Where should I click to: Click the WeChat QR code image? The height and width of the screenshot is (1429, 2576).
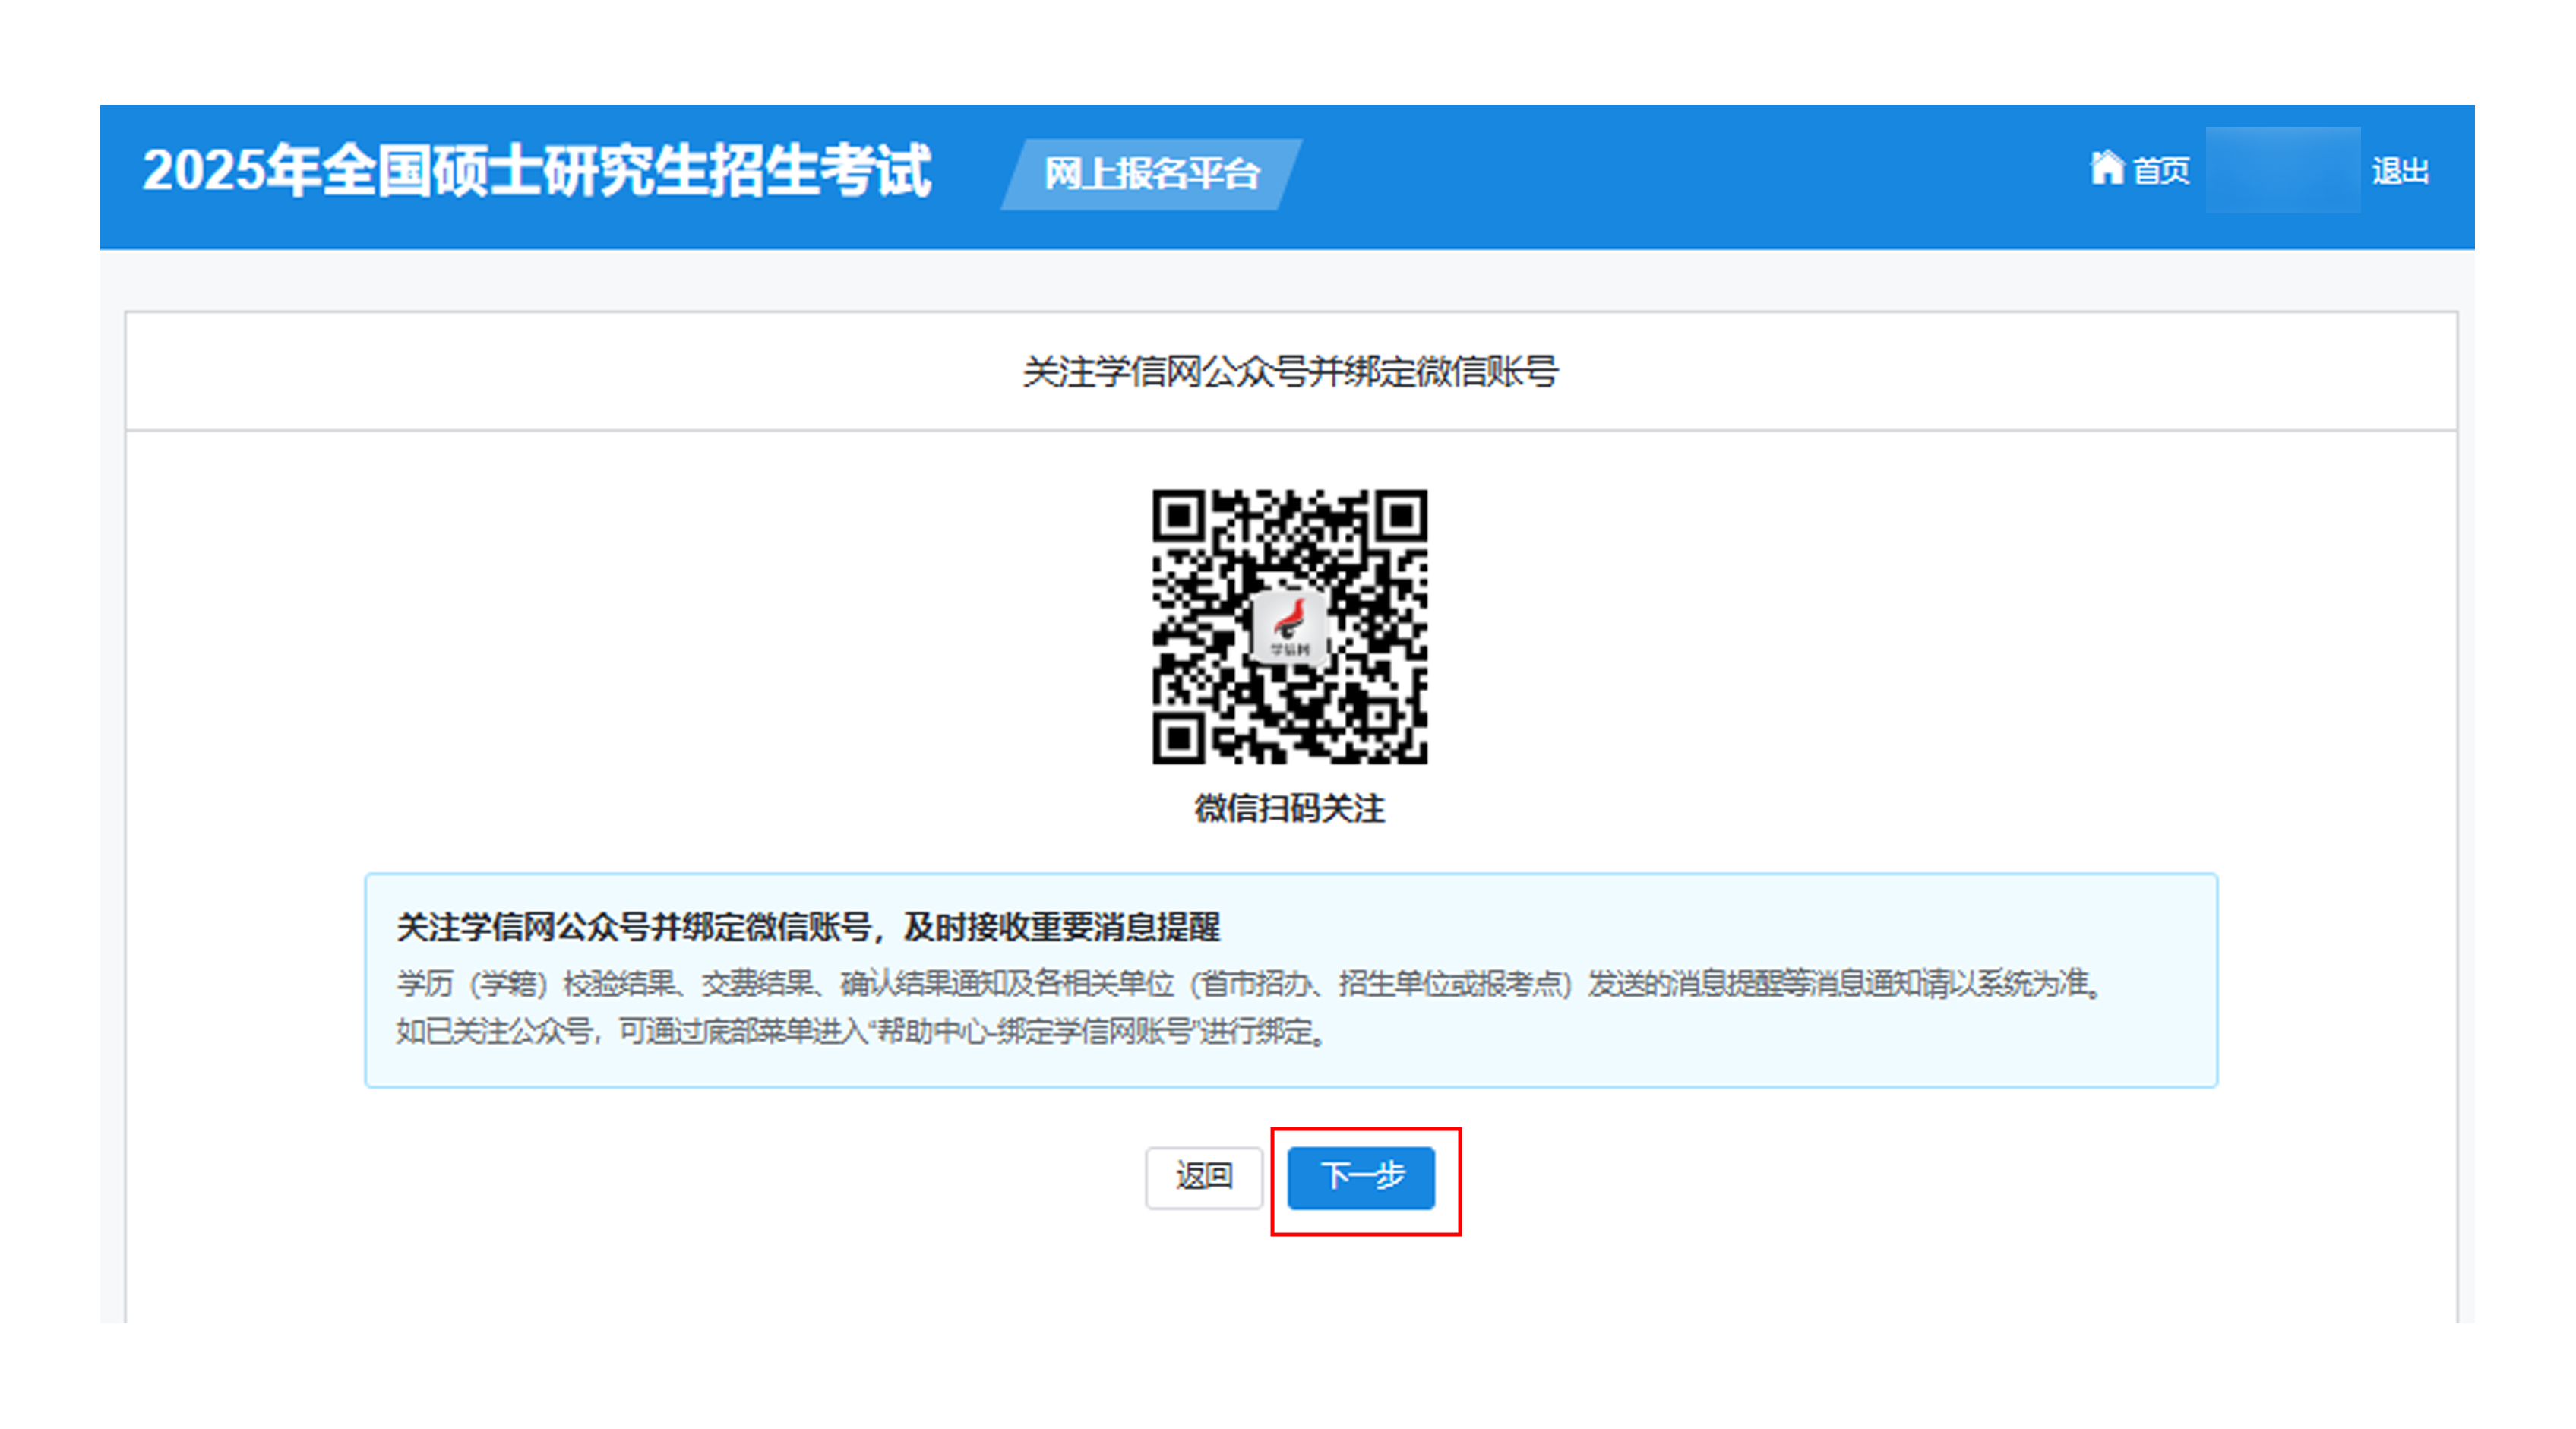pos(1290,627)
